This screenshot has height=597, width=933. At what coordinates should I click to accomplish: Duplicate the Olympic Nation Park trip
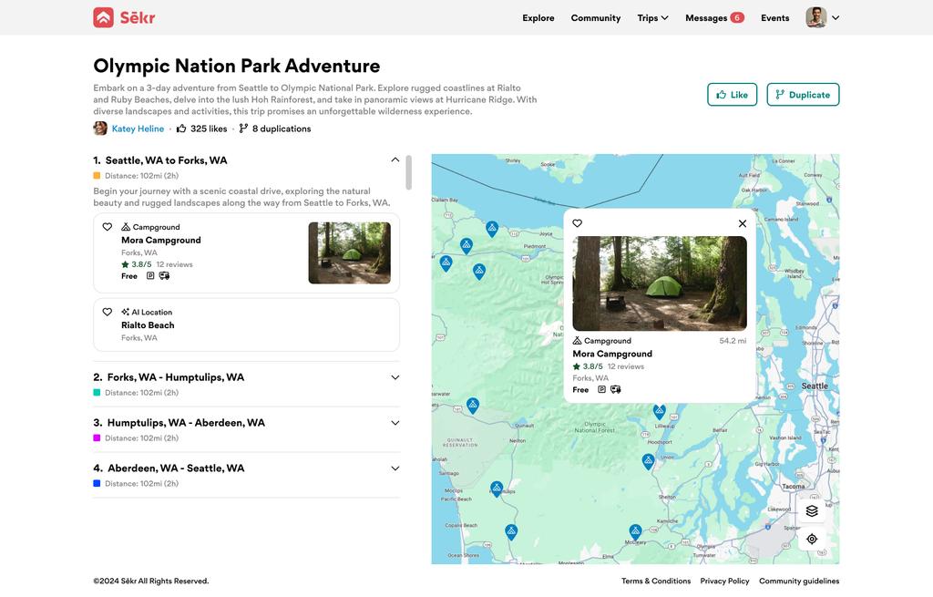pos(803,95)
